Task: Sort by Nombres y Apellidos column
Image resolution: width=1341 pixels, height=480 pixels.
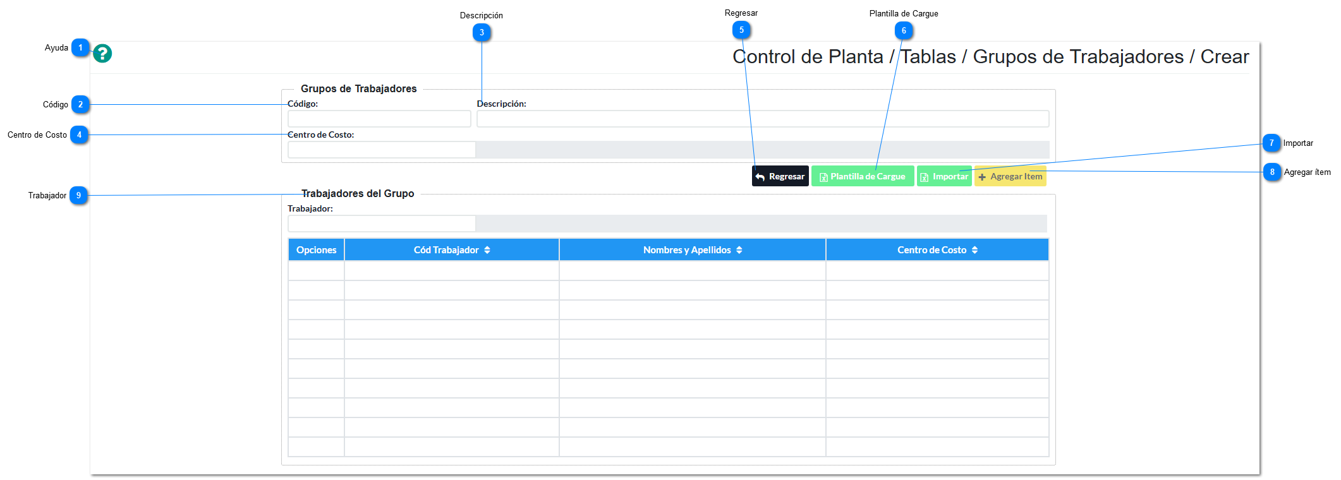Action: click(693, 250)
